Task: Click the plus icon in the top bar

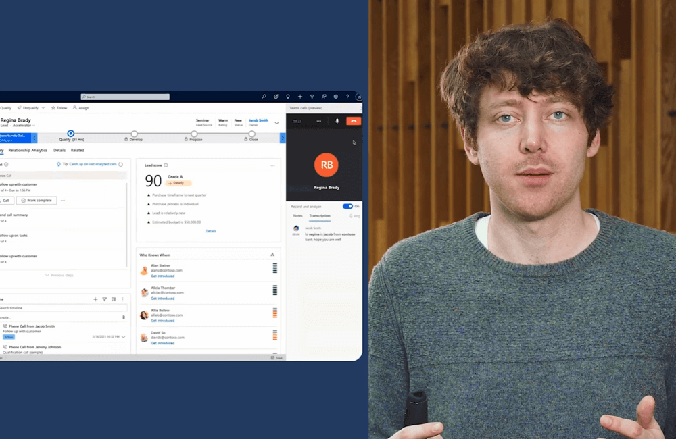Action: 299,97
